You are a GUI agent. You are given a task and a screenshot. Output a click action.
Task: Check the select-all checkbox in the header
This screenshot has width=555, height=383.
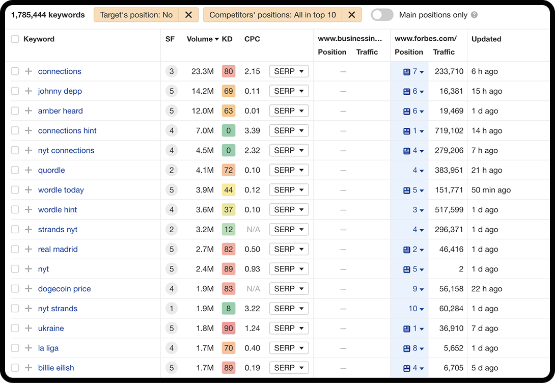point(15,39)
